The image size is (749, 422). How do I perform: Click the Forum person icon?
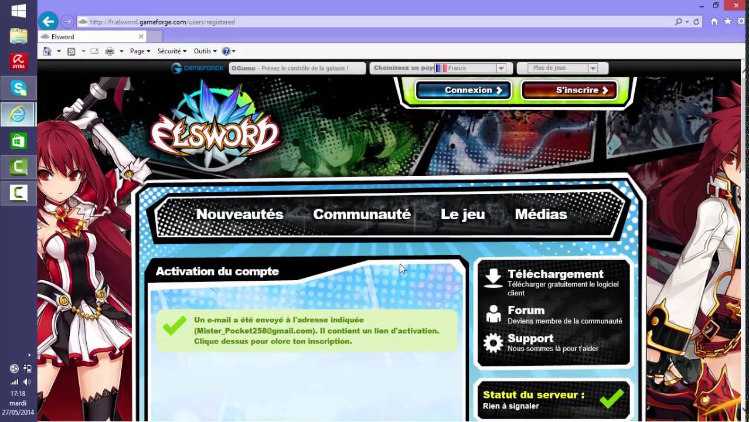tap(493, 314)
